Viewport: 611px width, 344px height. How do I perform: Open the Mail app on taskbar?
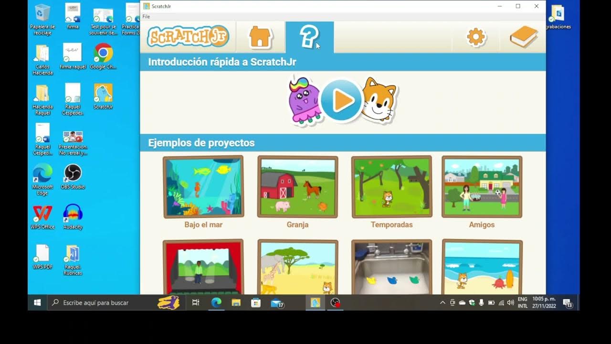[x=277, y=302]
